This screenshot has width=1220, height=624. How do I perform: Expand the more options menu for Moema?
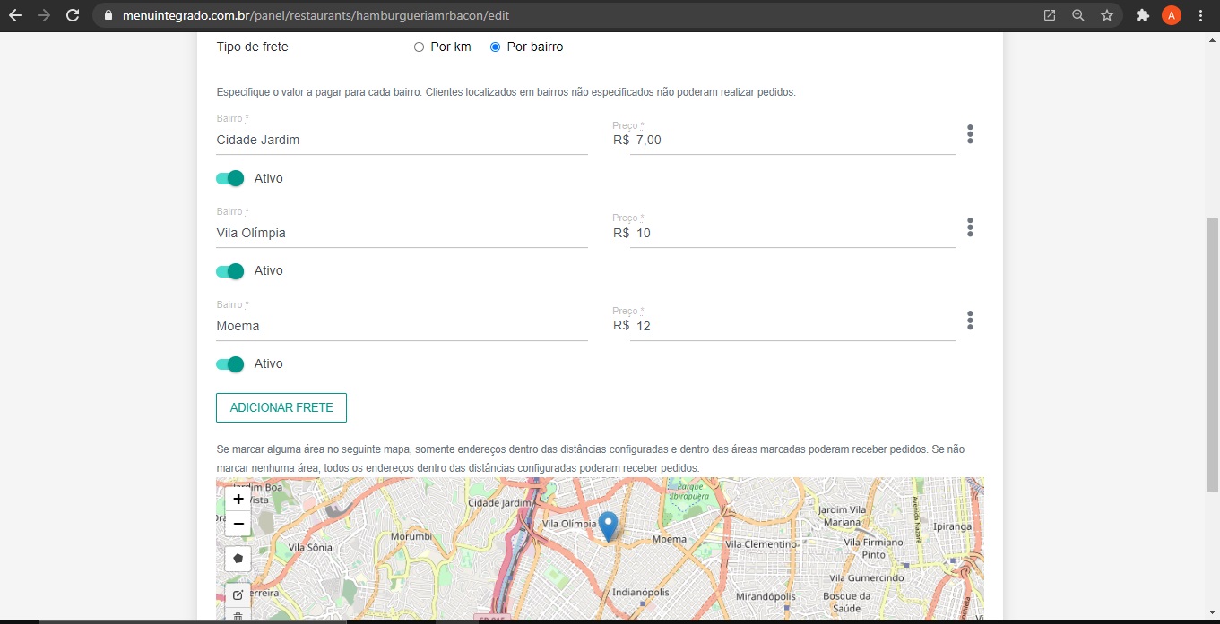[970, 321]
